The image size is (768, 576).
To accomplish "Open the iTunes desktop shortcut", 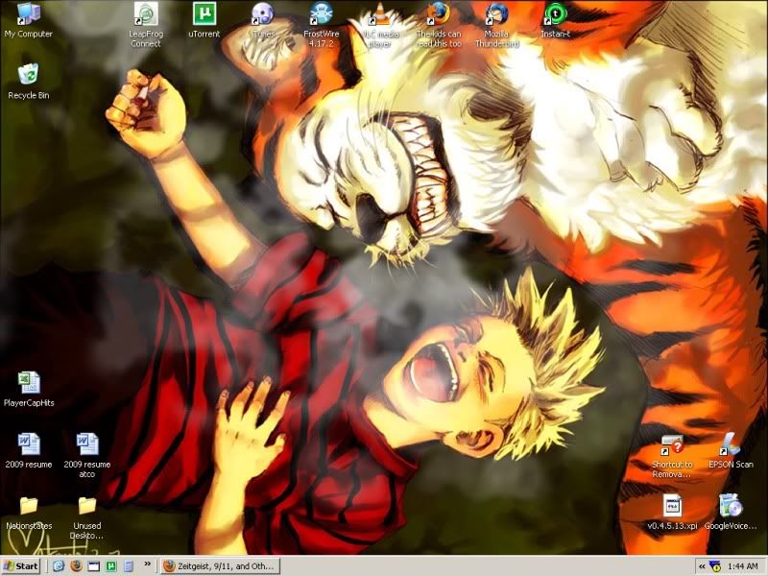I will (x=263, y=20).
